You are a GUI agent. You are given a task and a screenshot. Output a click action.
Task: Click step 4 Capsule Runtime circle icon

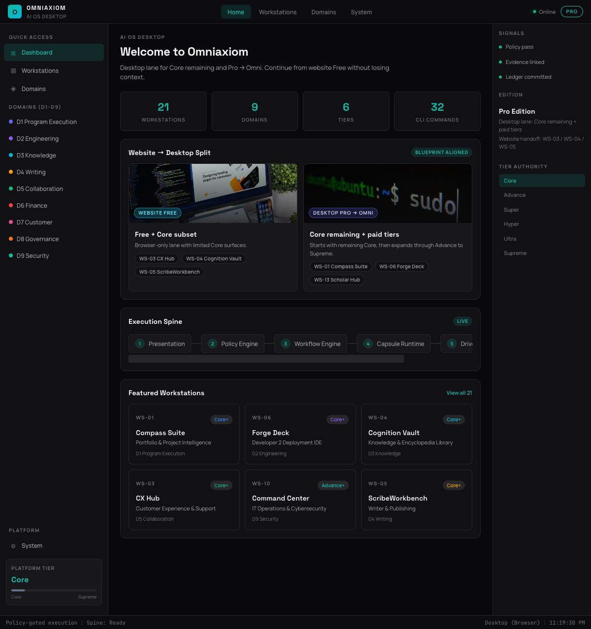(368, 344)
